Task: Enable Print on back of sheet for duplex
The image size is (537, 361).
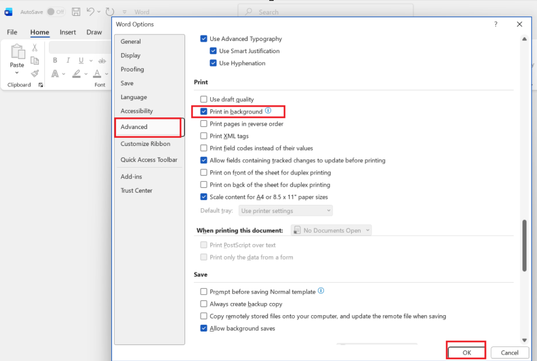Action: point(204,185)
